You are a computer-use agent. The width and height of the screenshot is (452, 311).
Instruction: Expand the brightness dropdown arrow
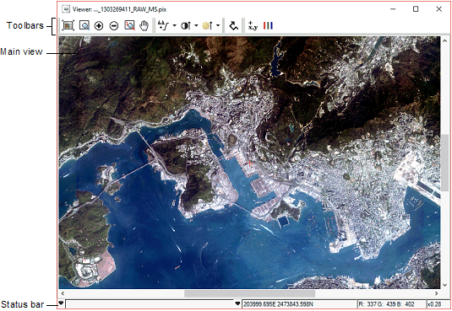[218, 25]
